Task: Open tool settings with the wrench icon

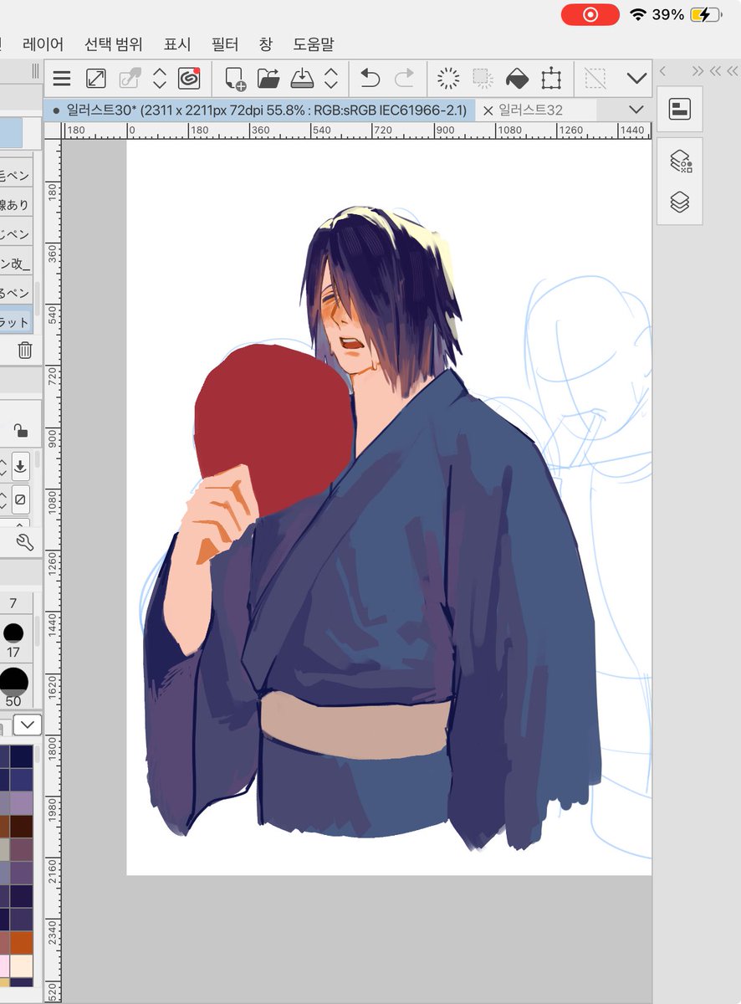Action: [24, 542]
